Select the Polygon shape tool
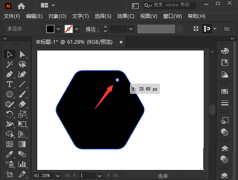 pos(10,94)
